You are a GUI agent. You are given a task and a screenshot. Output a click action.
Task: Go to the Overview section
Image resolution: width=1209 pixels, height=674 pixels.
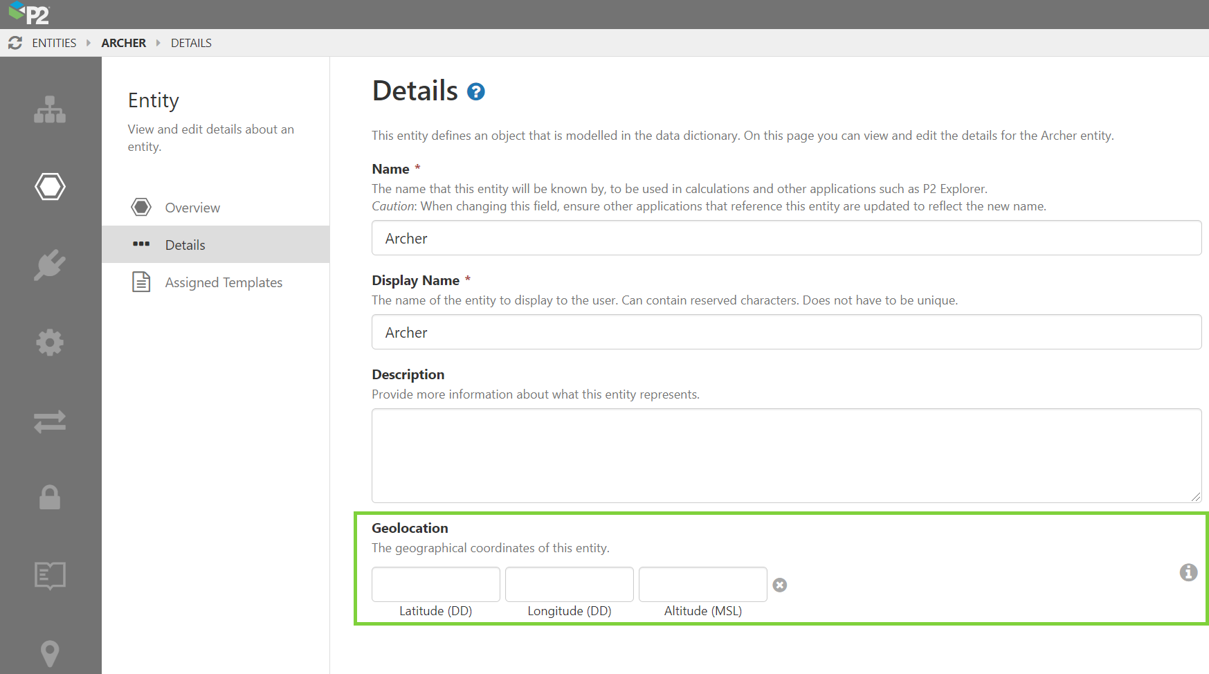[192, 208]
